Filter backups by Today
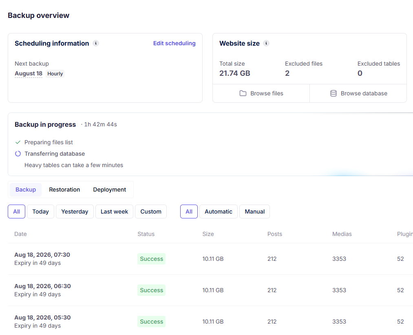 tap(40, 212)
